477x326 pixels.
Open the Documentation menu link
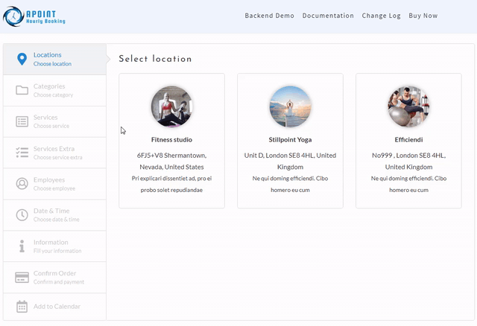coord(328,16)
